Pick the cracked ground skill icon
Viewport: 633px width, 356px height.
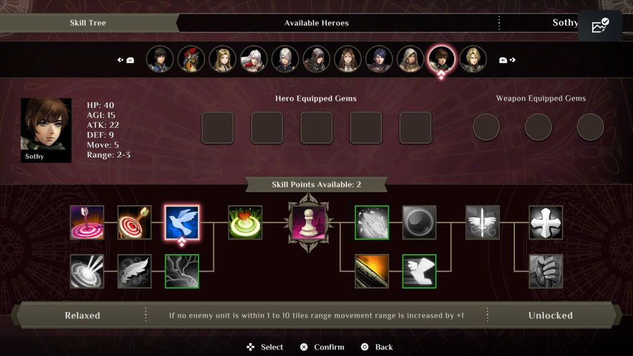(182, 271)
